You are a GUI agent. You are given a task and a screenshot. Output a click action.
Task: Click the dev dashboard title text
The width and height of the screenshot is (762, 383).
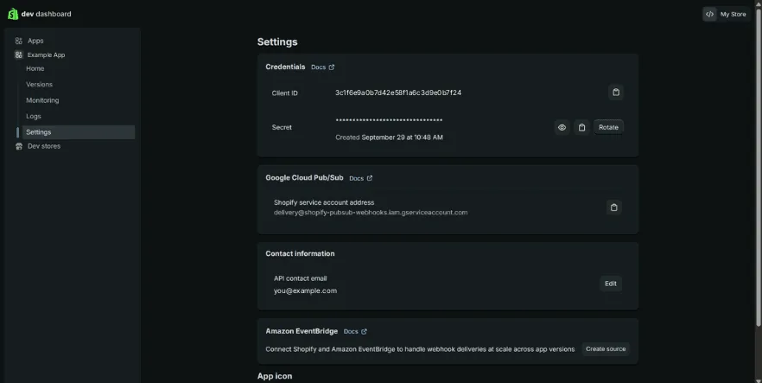tap(46, 14)
